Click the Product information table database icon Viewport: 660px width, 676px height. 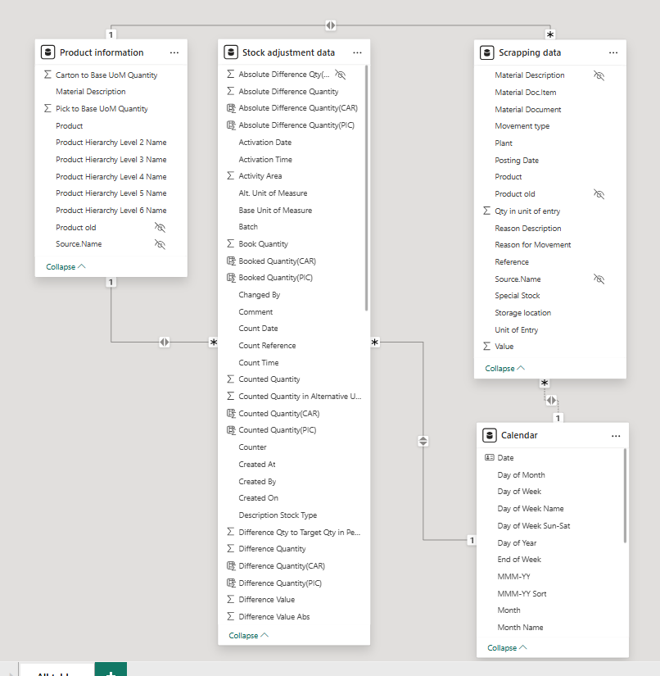pyautogui.click(x=47, y=52)
